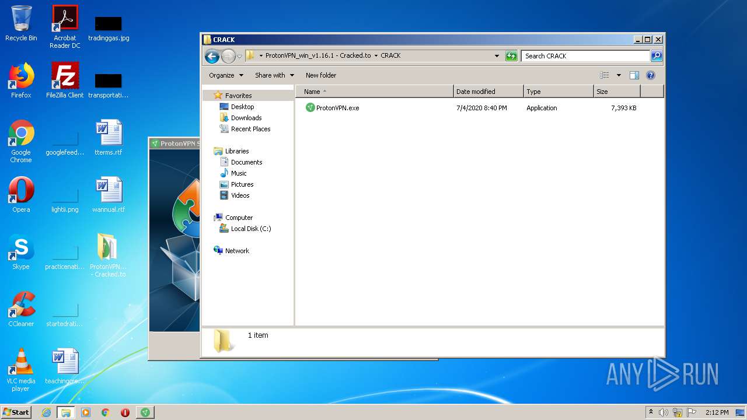The width and height of the screenshot is (747, 420).
Task: Sort by Date modified column
Action: pos(488,92)
